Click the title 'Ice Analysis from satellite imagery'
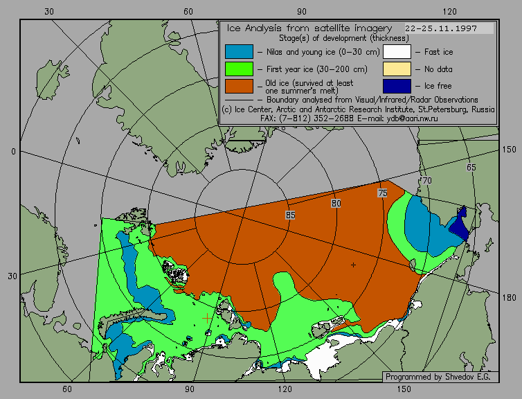The width and height of the screenshot is (522, 399). [309, 28]
